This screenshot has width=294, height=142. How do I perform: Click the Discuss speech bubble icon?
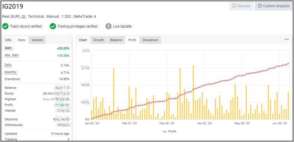pyautogui.click(x=234, y=6)
